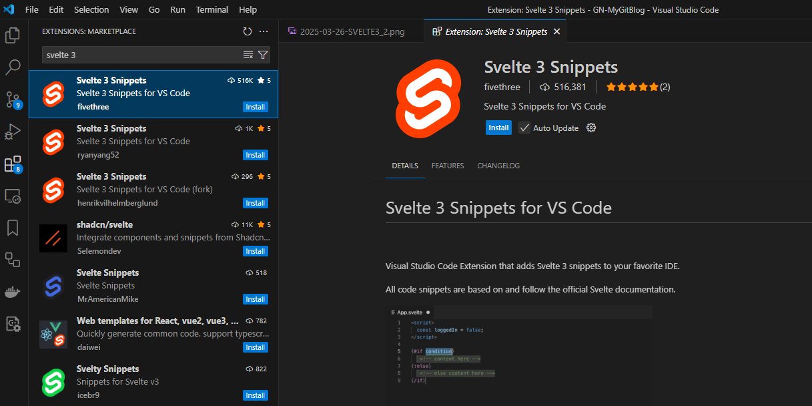Refresh the extensions marketplace list
Viewport: 812px width, 406px height.
[248, 31]
